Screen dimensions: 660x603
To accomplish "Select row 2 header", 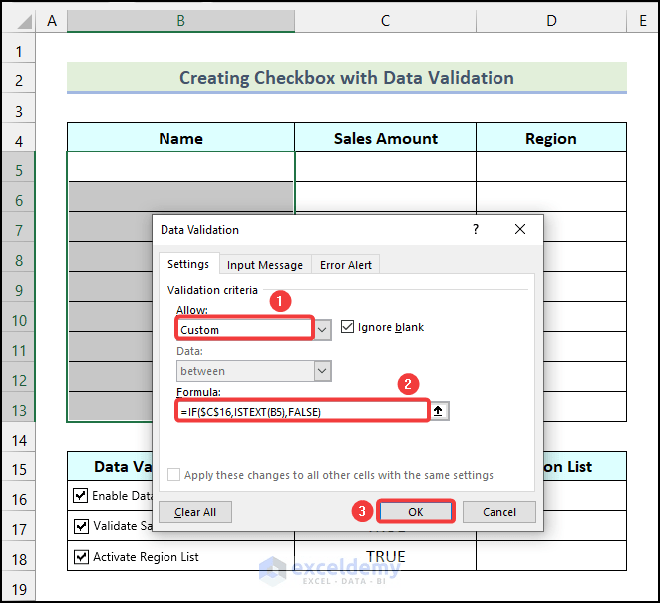I will [x=19, y=80].
